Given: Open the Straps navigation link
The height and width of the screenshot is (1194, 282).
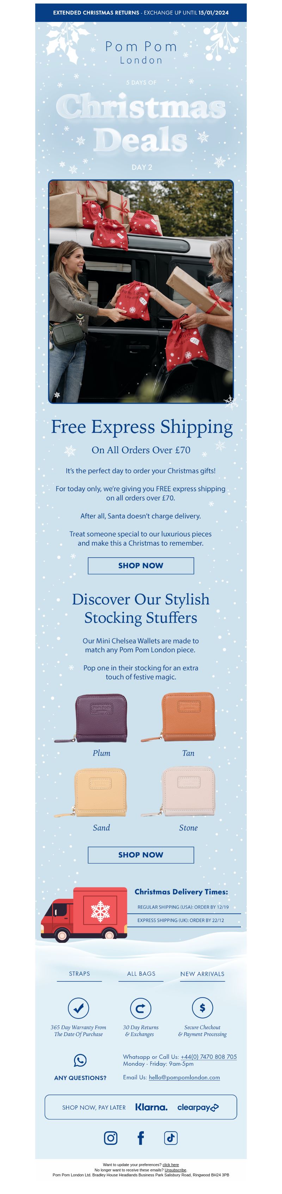Looking at the screenshot, I should (x=80, y=973).
